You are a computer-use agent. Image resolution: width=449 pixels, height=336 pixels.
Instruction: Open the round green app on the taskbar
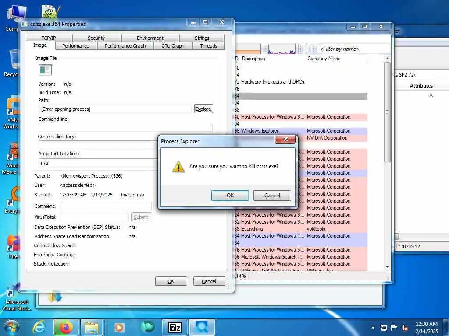tap(148, 327)
